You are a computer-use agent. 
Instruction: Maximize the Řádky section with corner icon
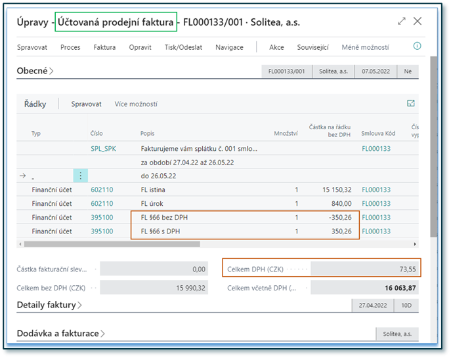tap(411, 104)
